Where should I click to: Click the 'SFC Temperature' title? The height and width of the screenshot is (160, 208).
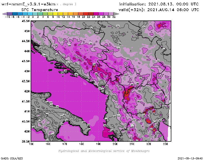[40, 10]
